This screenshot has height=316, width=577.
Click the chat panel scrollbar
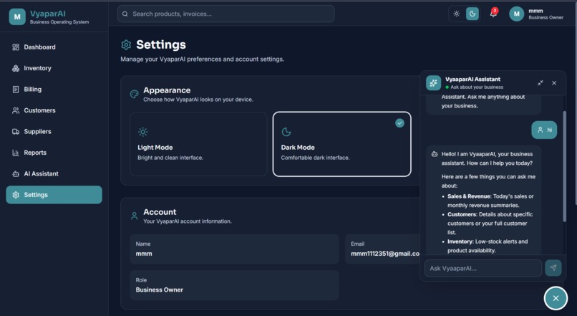coord(565,166)
